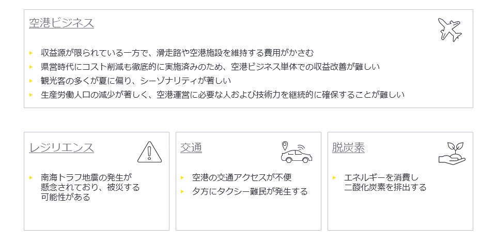
Task: Click the 南海トラフ地震 bullet text
Action: tap(90, 187)
